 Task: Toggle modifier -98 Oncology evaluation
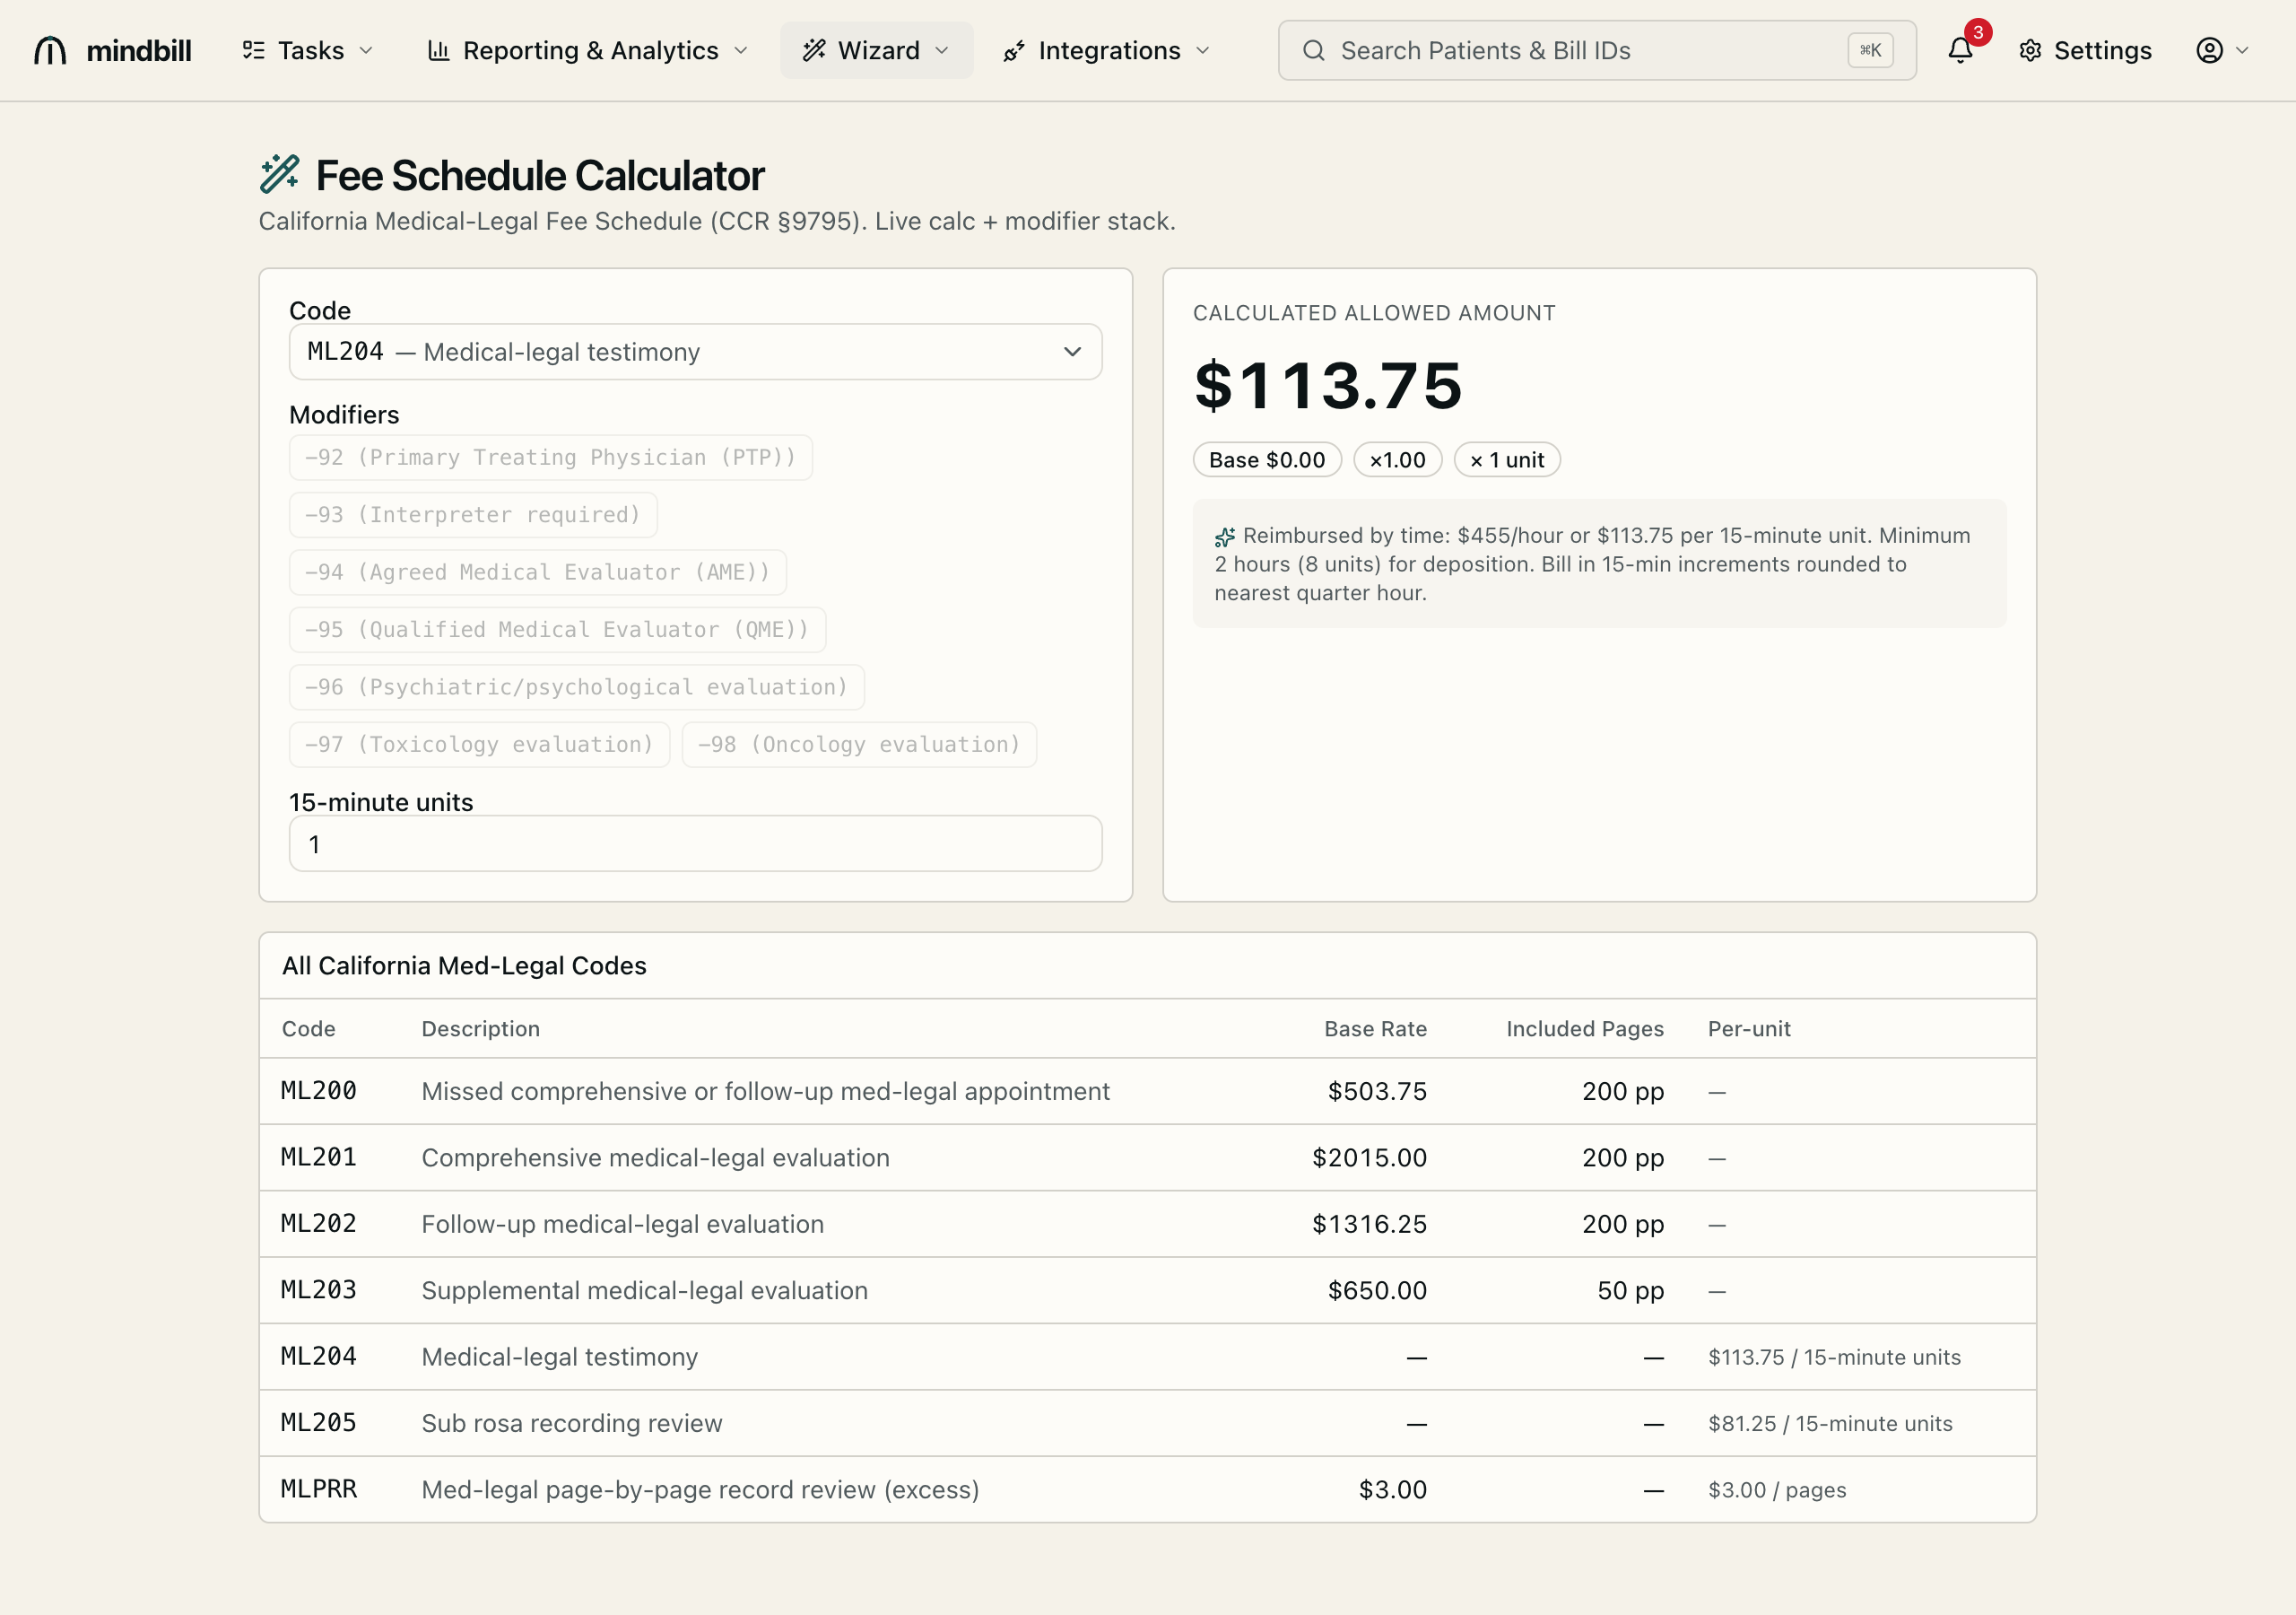pyautogui.click(x=859, y=745)
